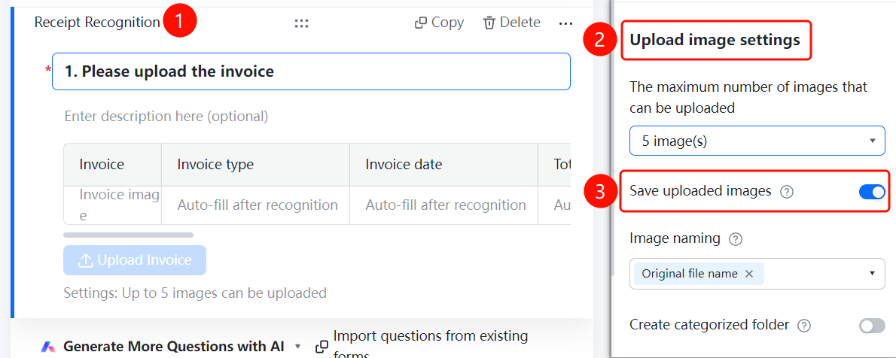Viewport: 896px width, 358px height.
Task: Click the horizontal scrollbar under invoice table
Action: point(129,235)
